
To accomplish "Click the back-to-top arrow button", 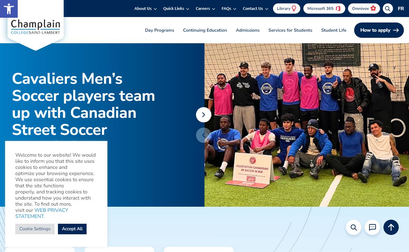I will click(391, 227).
